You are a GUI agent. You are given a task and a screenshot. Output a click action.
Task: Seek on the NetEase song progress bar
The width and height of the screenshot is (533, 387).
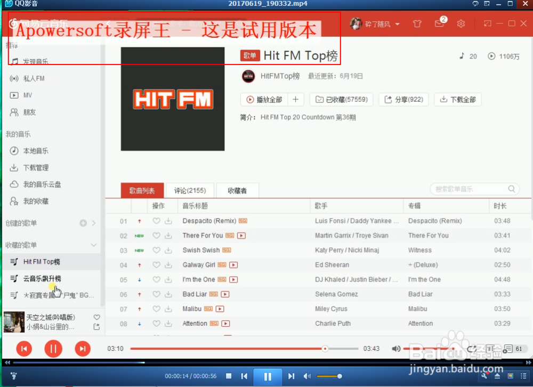coord(244,349)
